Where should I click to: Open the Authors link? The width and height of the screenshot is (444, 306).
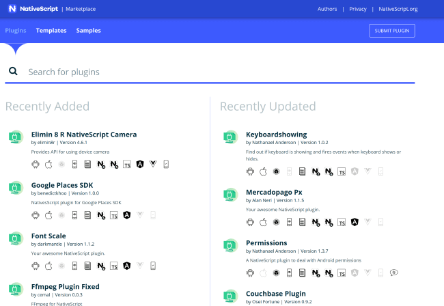coord(327,9)
